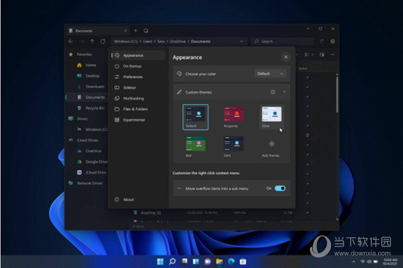The image size is (403, 268).
Task: Open the Appearance settings page
Action: coord(138,56)
